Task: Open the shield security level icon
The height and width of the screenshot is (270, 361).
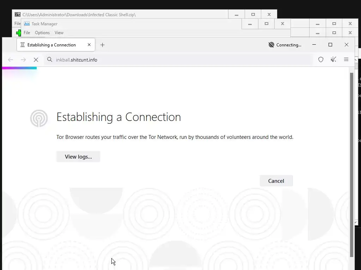Action: [x=321, y=60]
